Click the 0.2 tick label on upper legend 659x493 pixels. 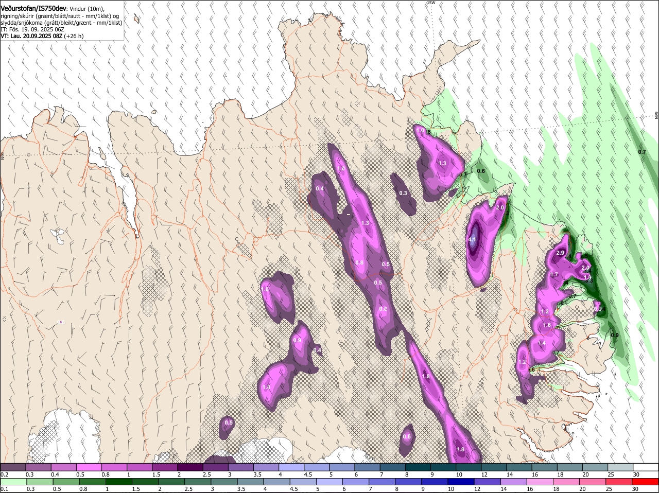point(4,474)
